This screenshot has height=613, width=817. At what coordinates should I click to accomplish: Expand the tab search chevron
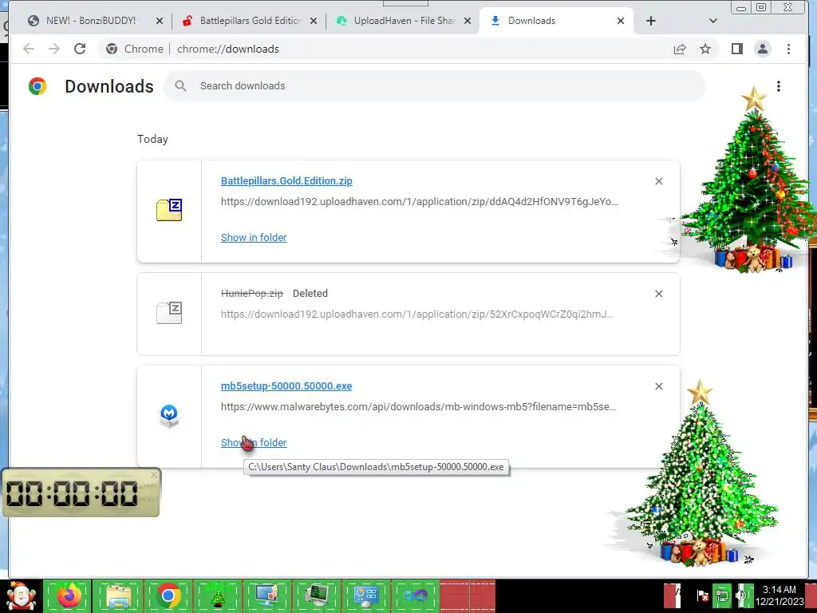click(713, 21)
